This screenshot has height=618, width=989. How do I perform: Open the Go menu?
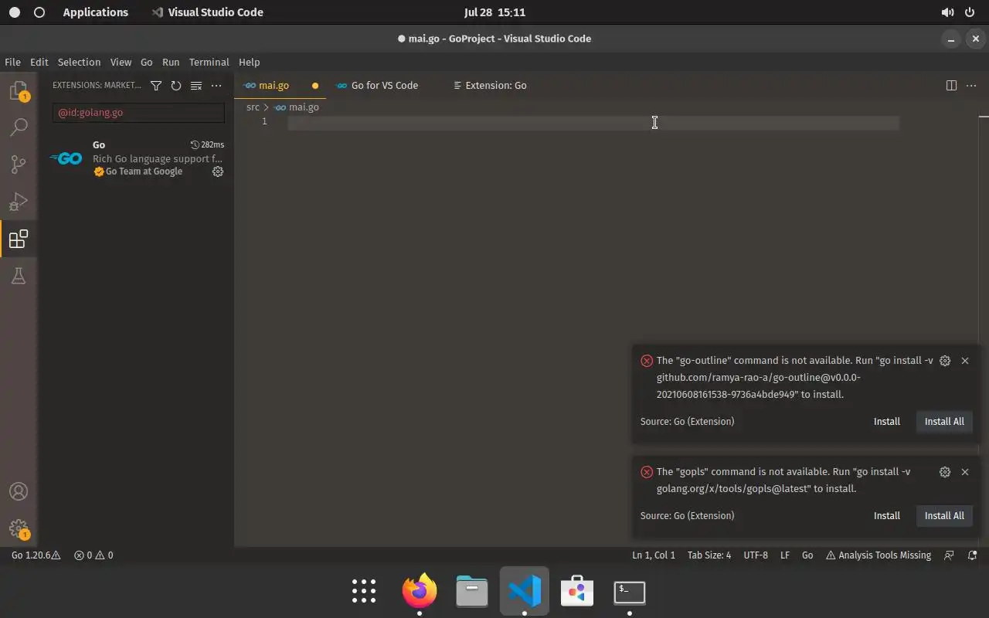tap(147, 62)
